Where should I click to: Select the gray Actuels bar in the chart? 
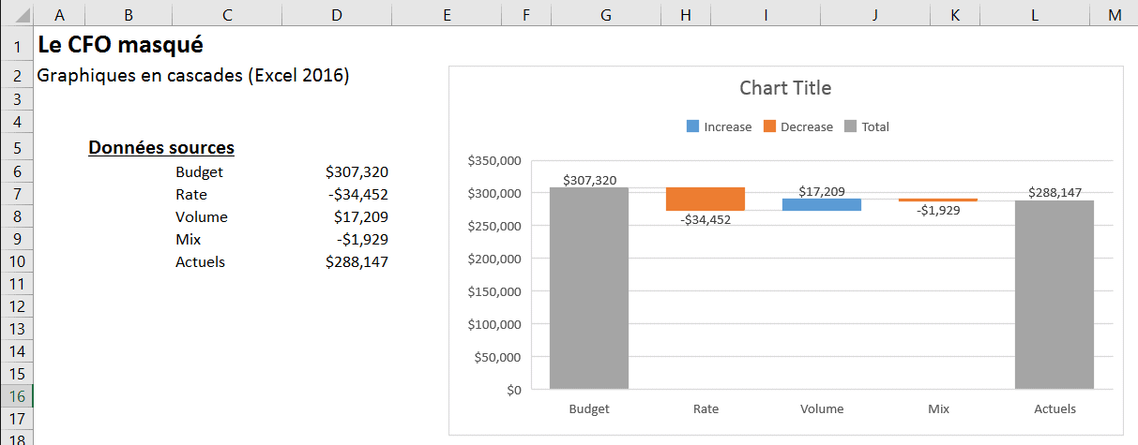[x=1055, y=295]
